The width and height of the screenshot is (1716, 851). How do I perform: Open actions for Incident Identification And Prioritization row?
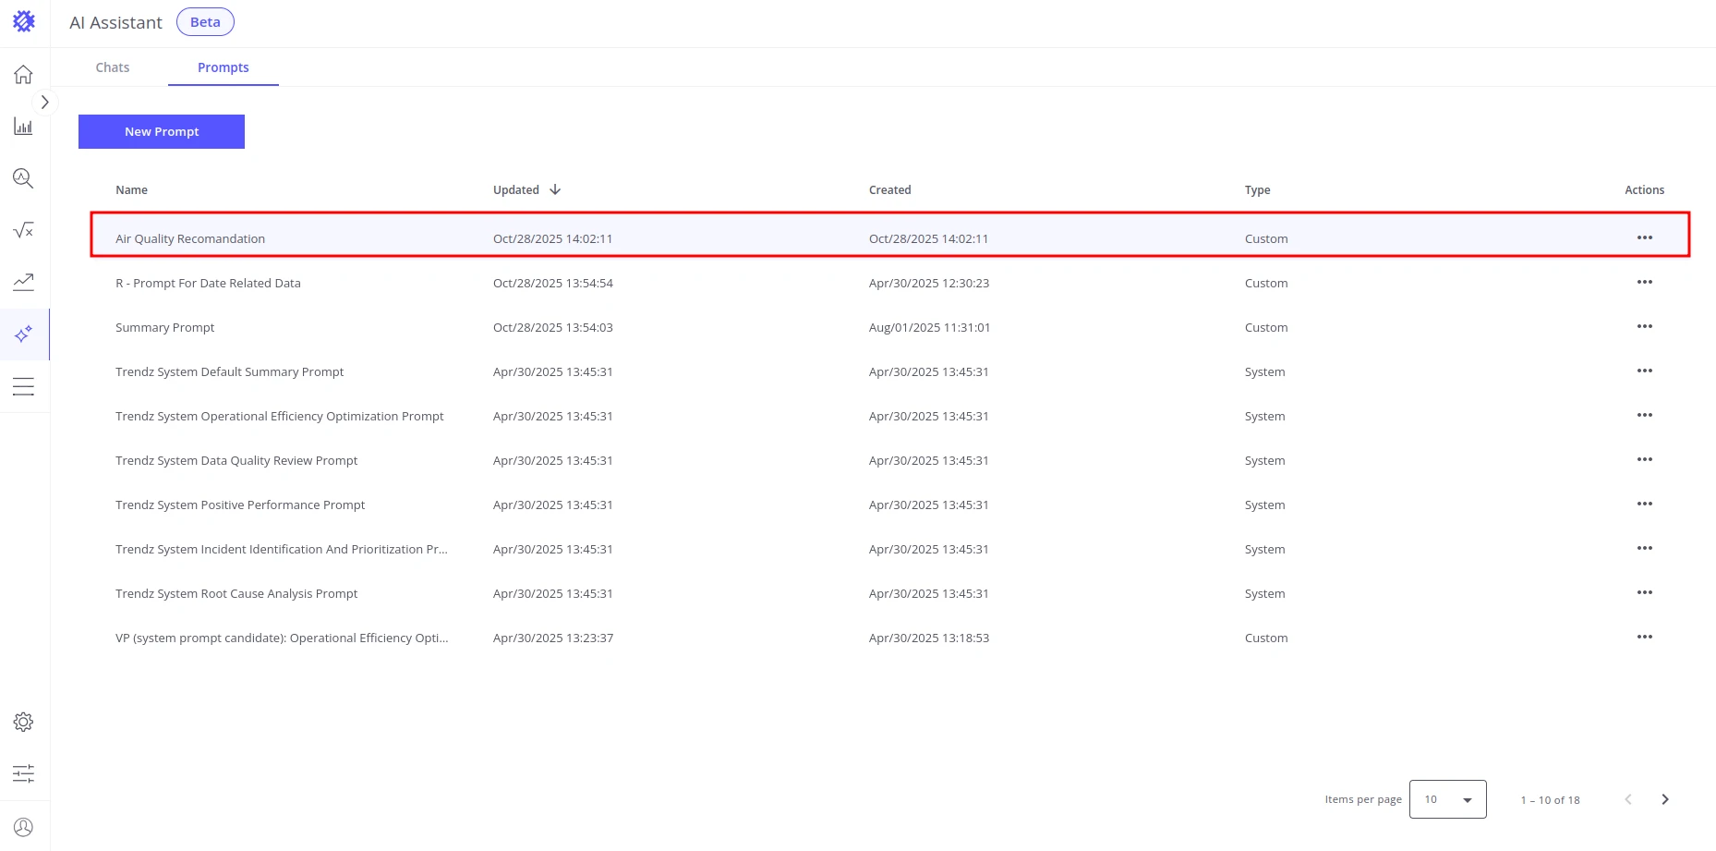[x=1644, y=548]
